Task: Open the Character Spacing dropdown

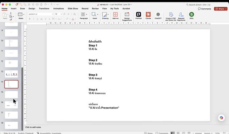Action: tap(54, 19)
